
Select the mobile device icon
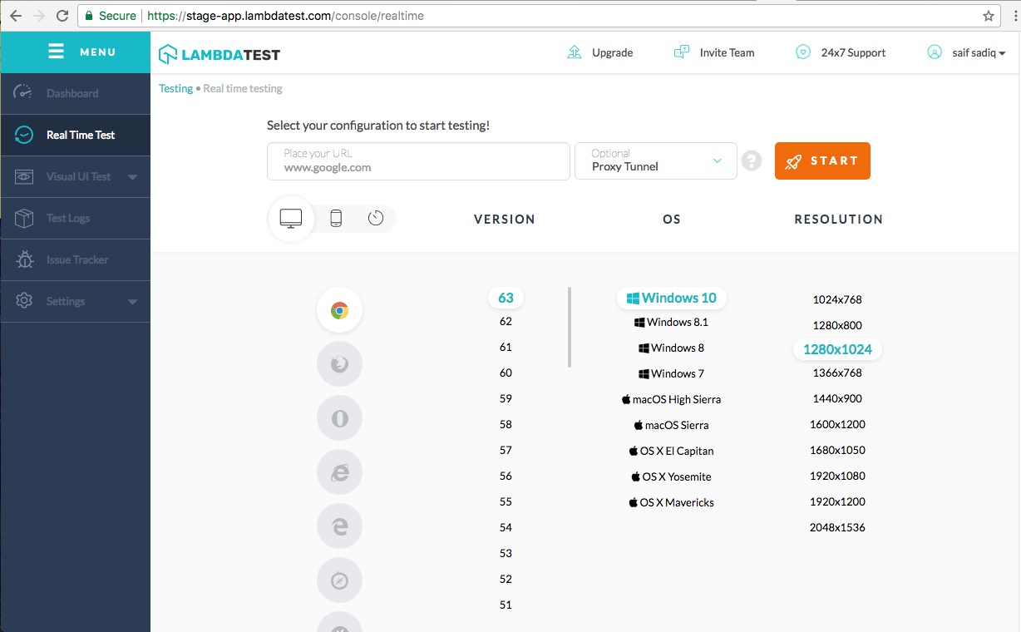point(336,219)
